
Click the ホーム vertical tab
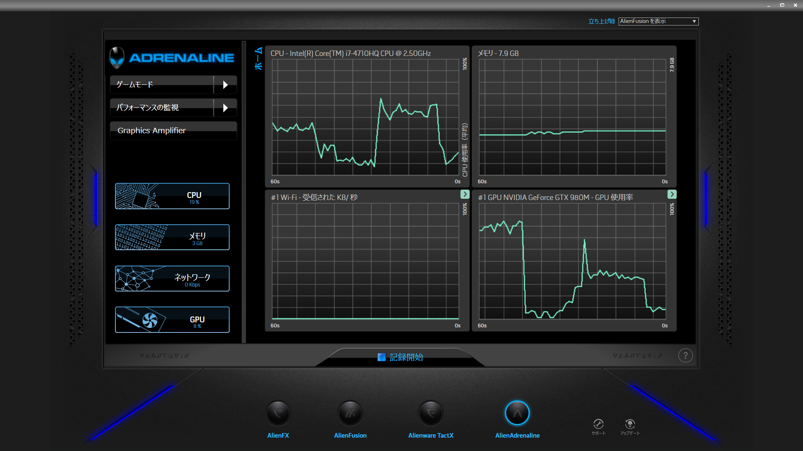258,59
